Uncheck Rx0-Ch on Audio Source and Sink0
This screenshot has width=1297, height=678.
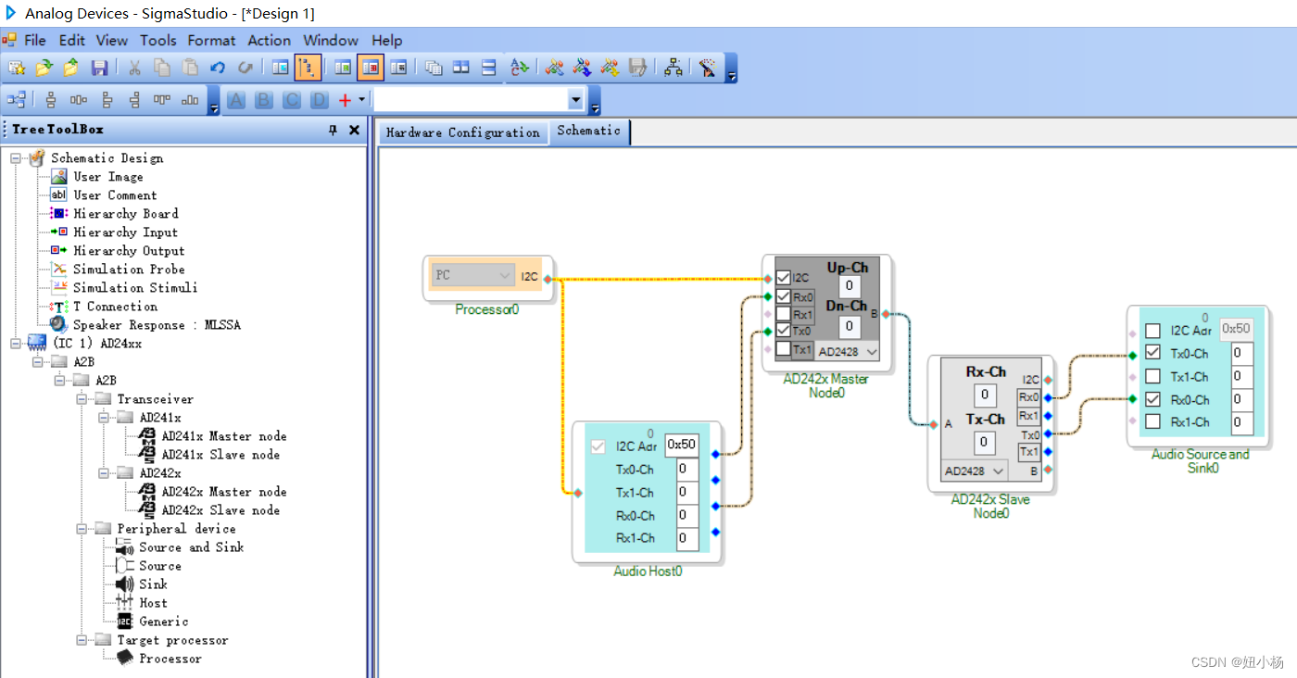[1152, 399]
